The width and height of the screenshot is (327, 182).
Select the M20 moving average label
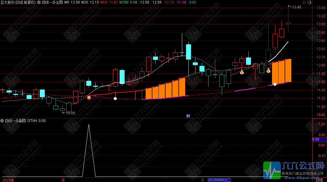90,2
